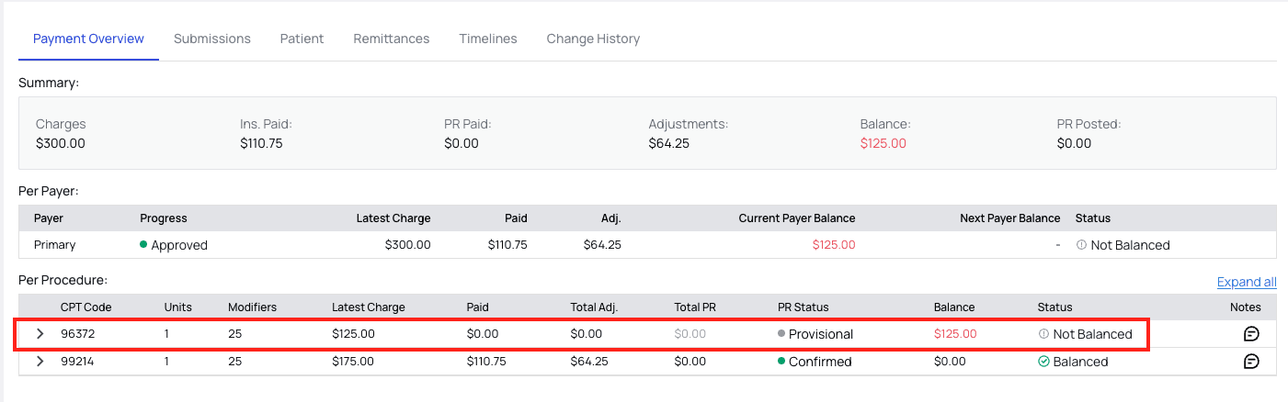This screenshot has width=1288, height=402.
Task: Go to the Remittances tab
Action: coord(392,39)
